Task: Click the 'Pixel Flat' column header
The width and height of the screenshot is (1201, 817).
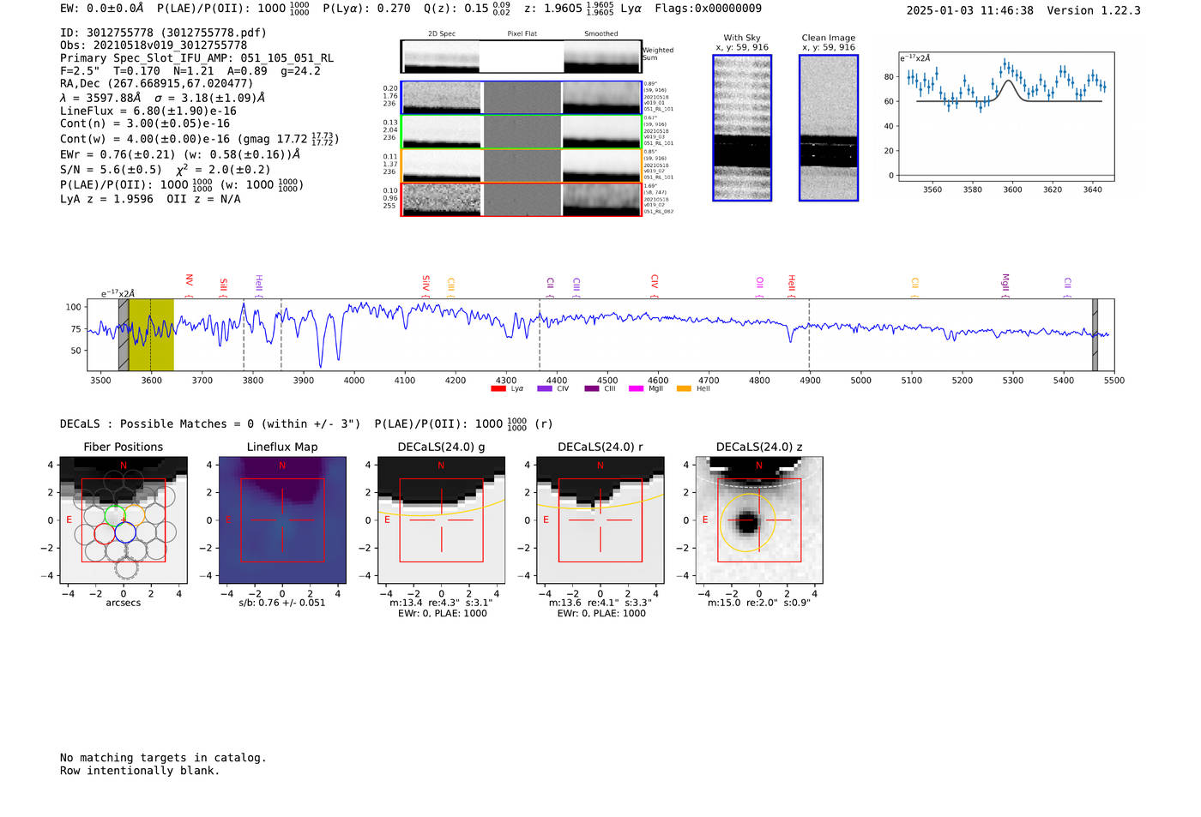Action: pyautogui.click(x=522, y=34)
